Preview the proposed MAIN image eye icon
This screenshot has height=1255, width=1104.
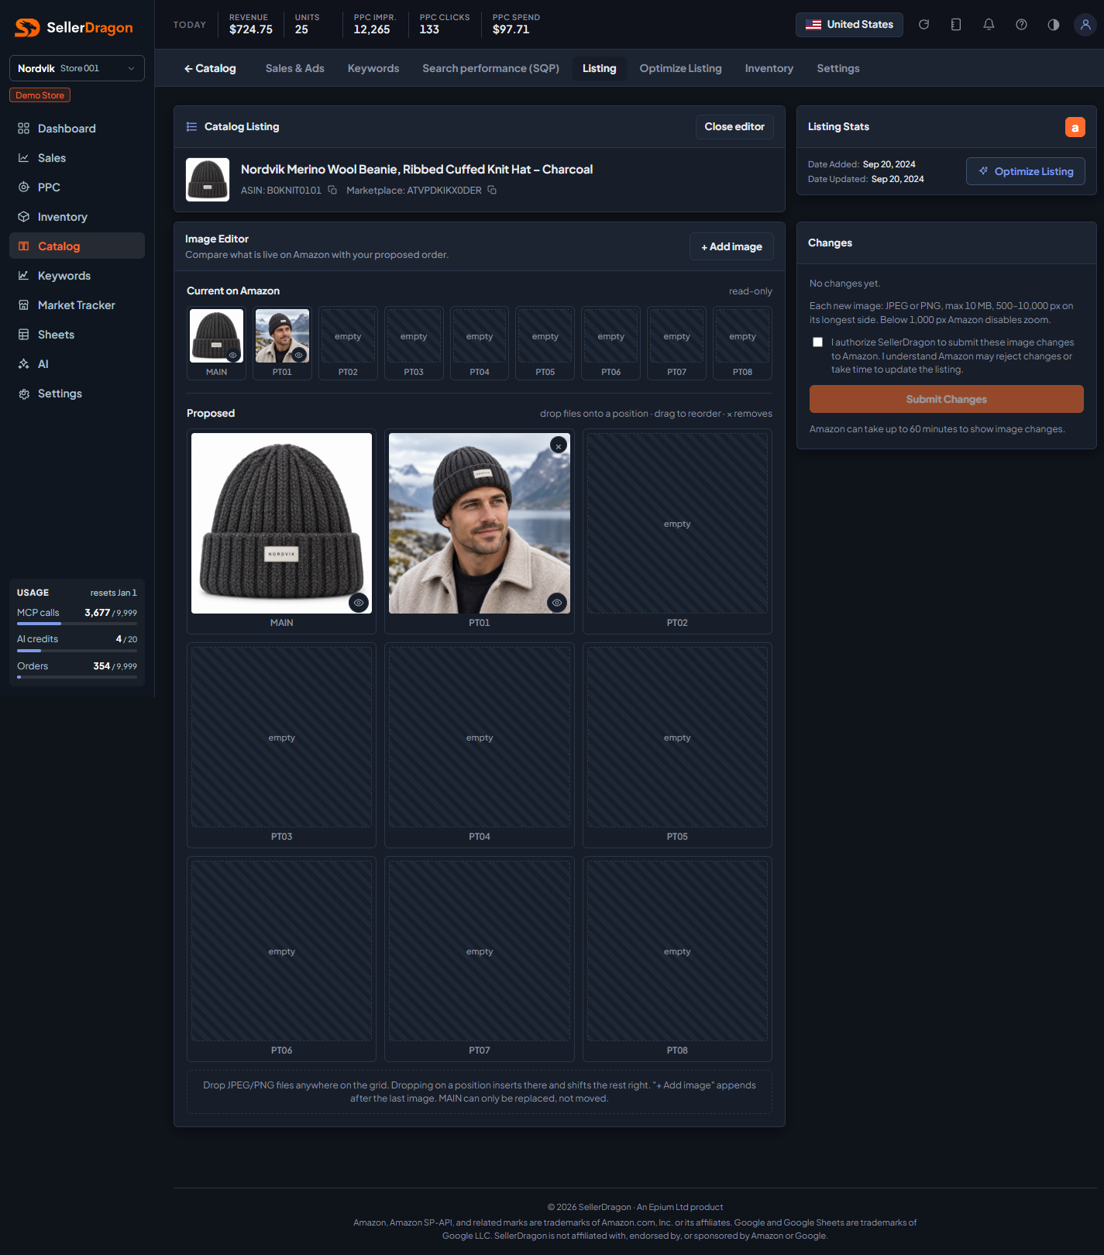359,603
